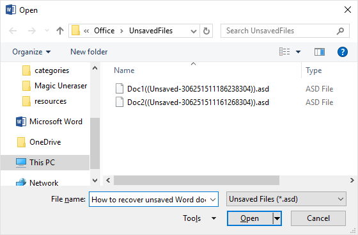Open File name history dropdown
This screenshot has height=235, width=358.
pyautogui.click(x=213, y=200)
